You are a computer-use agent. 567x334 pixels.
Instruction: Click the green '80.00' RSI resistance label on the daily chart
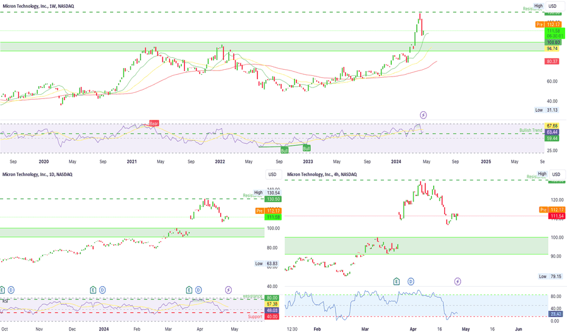[x=272, y=298]
